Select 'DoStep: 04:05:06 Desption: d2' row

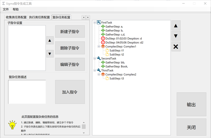[x=124, y=43]
